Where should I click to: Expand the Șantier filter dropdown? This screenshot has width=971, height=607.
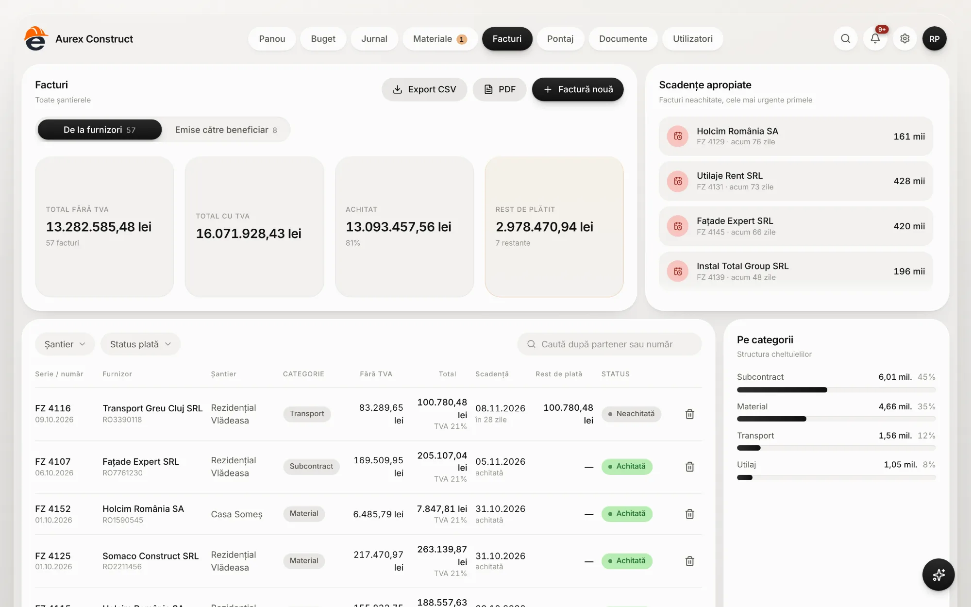[x=65, y=344]
